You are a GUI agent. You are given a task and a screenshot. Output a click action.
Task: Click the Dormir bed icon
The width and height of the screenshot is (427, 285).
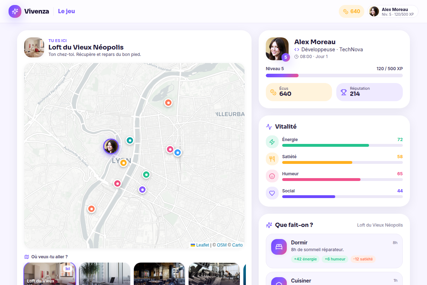pyautogui.click(x=279, y=247)
